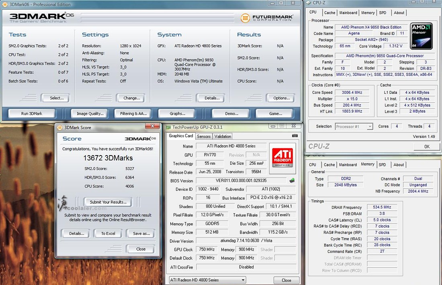Select the Graphics Card tab in GPU-Z
This screenshot has height=285, width=442.
tap(181, 136)
